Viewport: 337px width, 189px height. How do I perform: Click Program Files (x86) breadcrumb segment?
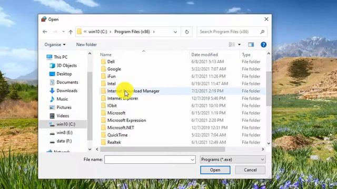(132, 31)
